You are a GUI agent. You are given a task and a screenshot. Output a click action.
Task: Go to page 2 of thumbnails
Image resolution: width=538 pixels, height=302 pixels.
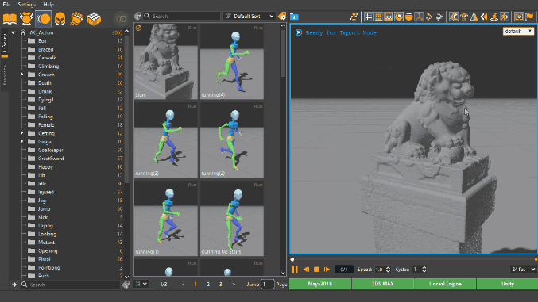pyautogui.click(x=208, y=285)
